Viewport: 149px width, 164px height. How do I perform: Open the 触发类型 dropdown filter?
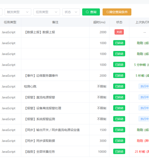(x=18, y=12)
